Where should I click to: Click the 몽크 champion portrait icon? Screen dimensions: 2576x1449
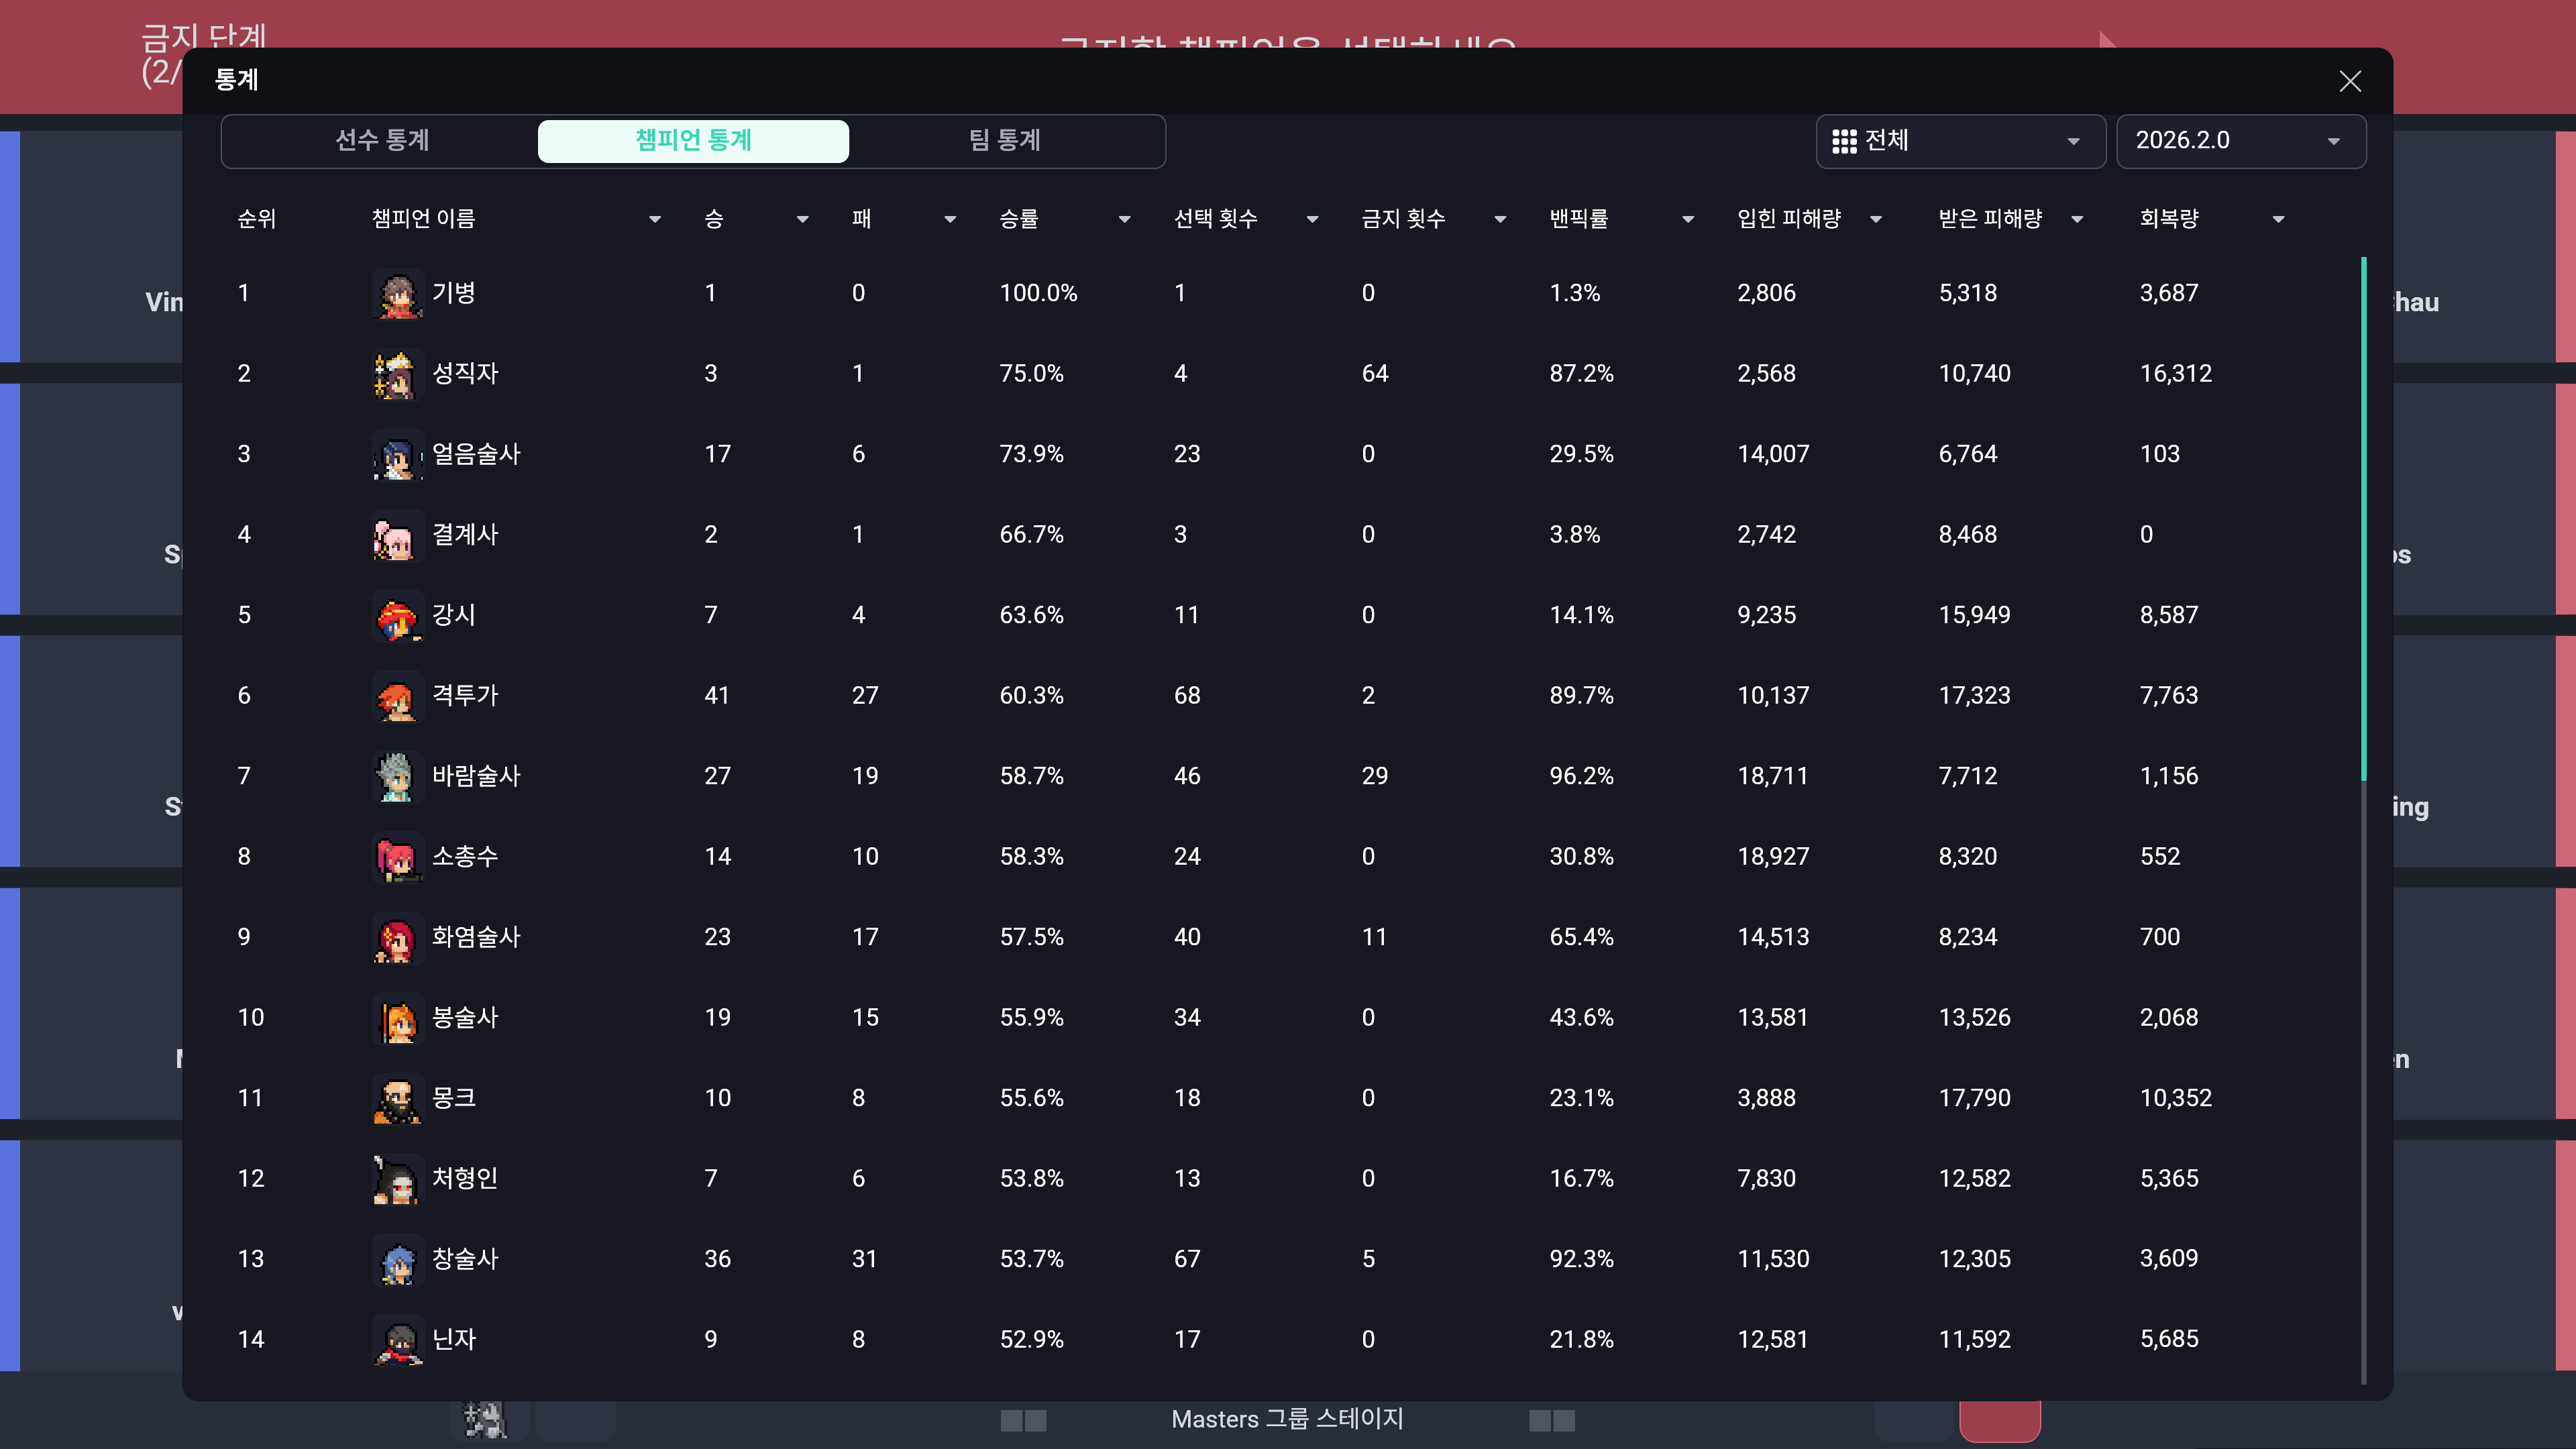pyautogui.click(x=397, y=1099)
